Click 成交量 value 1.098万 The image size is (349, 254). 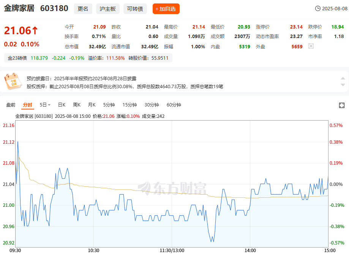196,37
